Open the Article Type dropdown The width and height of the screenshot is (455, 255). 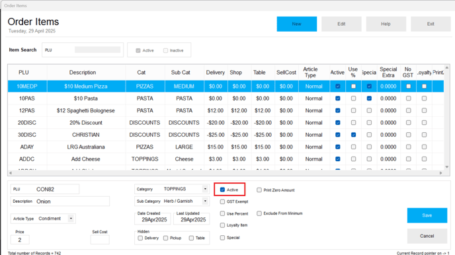(x=71, y=219)
